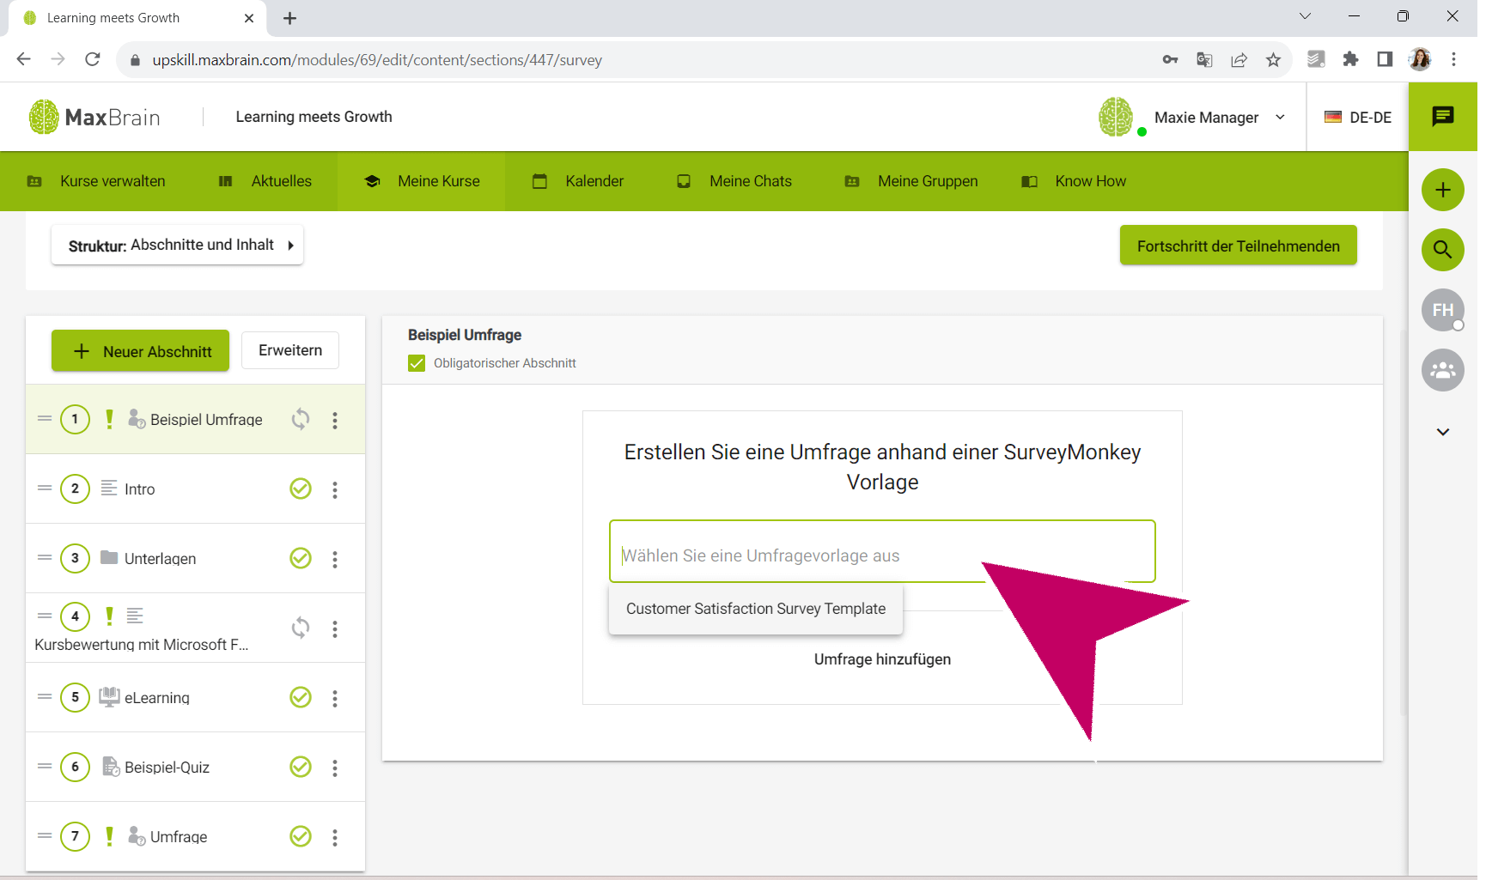This screenshot has height=880, width=1486.
Task: Open saved passwords key icon
Action: point(1170,59)
